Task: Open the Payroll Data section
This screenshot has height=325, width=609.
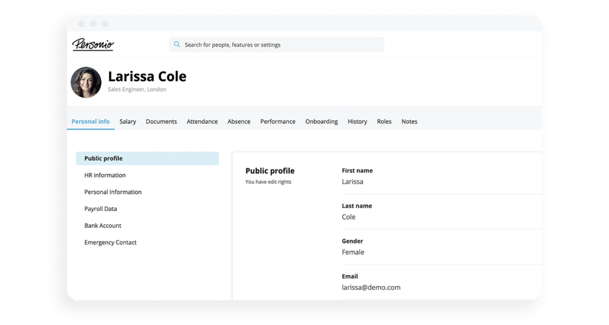Action: pos(100,209)
